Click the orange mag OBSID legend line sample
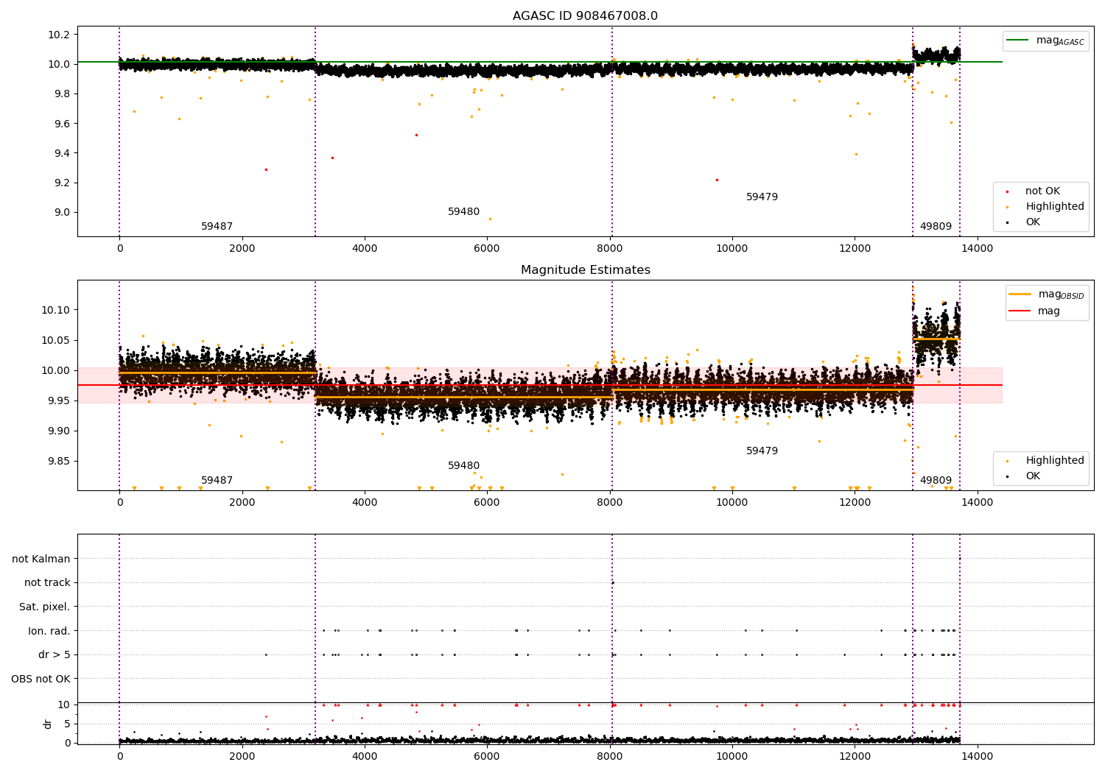1105x773 pixels. 1020,294
